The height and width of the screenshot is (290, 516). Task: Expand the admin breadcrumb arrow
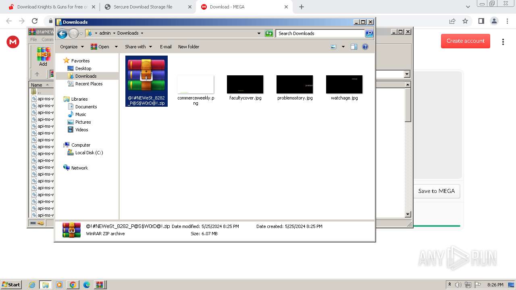click(114, 33)
